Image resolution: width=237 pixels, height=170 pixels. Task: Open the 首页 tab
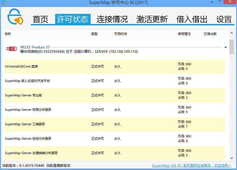[40, 19]
